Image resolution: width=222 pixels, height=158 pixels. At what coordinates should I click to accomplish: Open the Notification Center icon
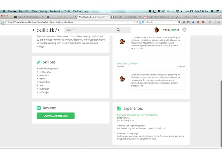point(217,11)
